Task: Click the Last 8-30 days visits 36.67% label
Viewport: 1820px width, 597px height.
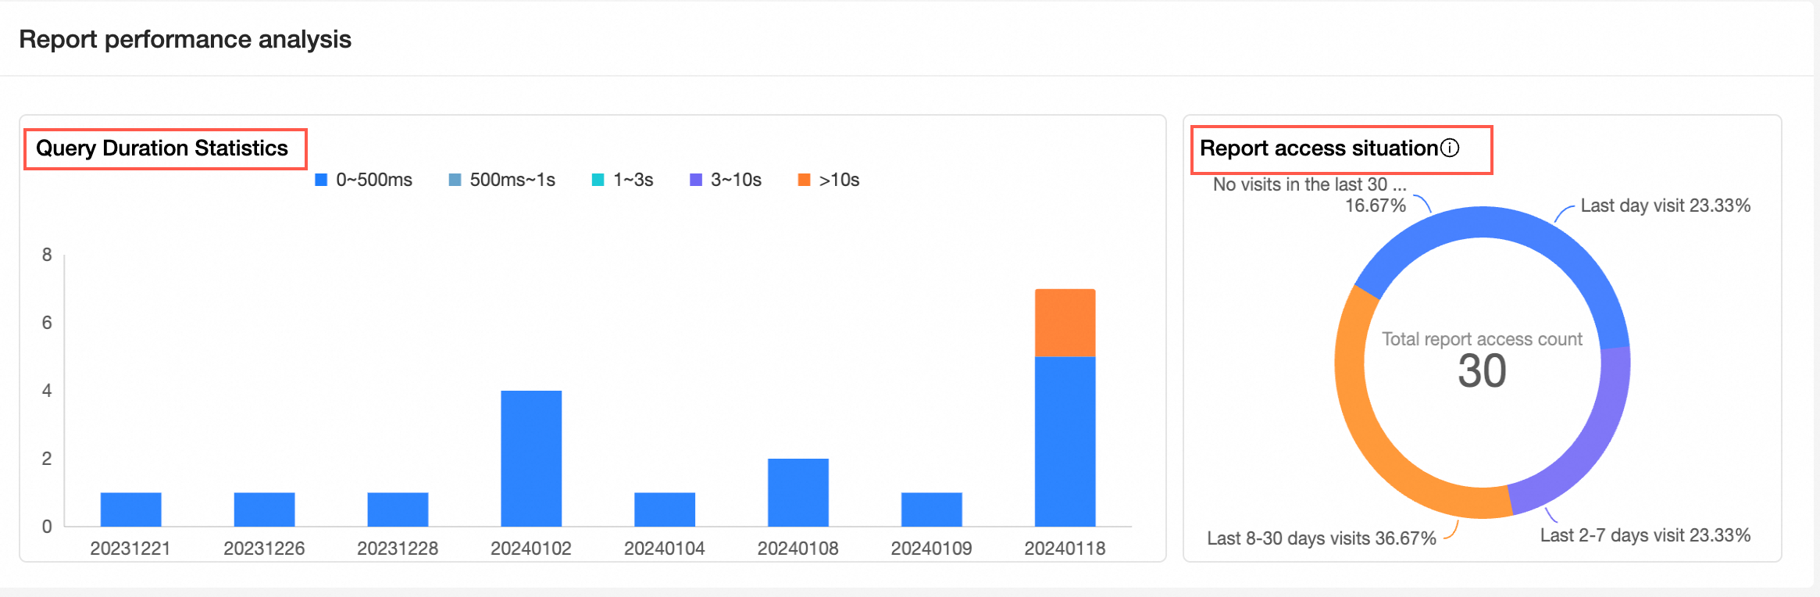Action: tap(1322, 538)
